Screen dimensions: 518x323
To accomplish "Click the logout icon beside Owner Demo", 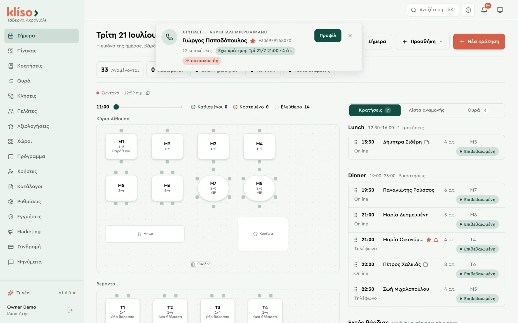I will [x=70, y=310].
